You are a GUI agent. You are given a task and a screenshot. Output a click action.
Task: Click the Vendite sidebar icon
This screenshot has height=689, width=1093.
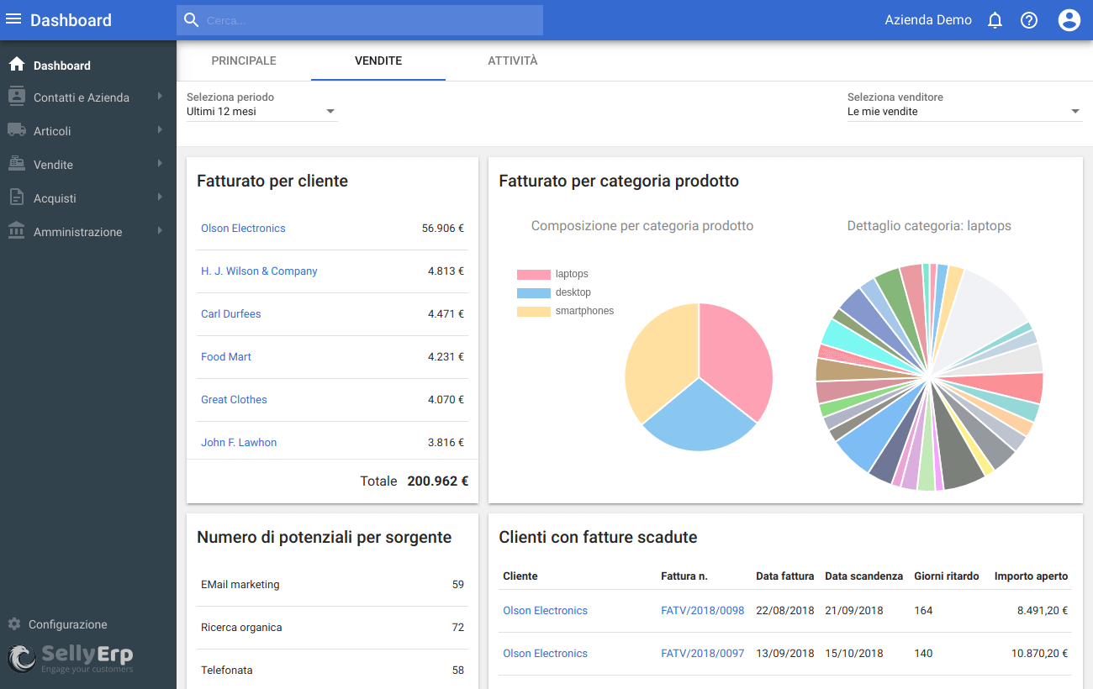click(x=17, y=164)
